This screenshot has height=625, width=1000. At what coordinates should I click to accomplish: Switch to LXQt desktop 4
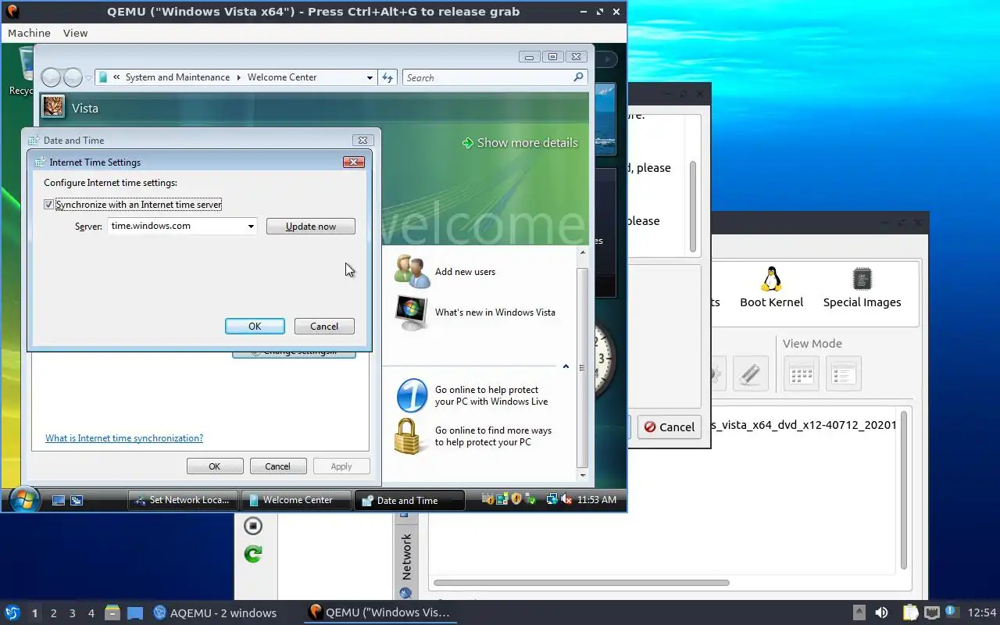click(91, 613)
